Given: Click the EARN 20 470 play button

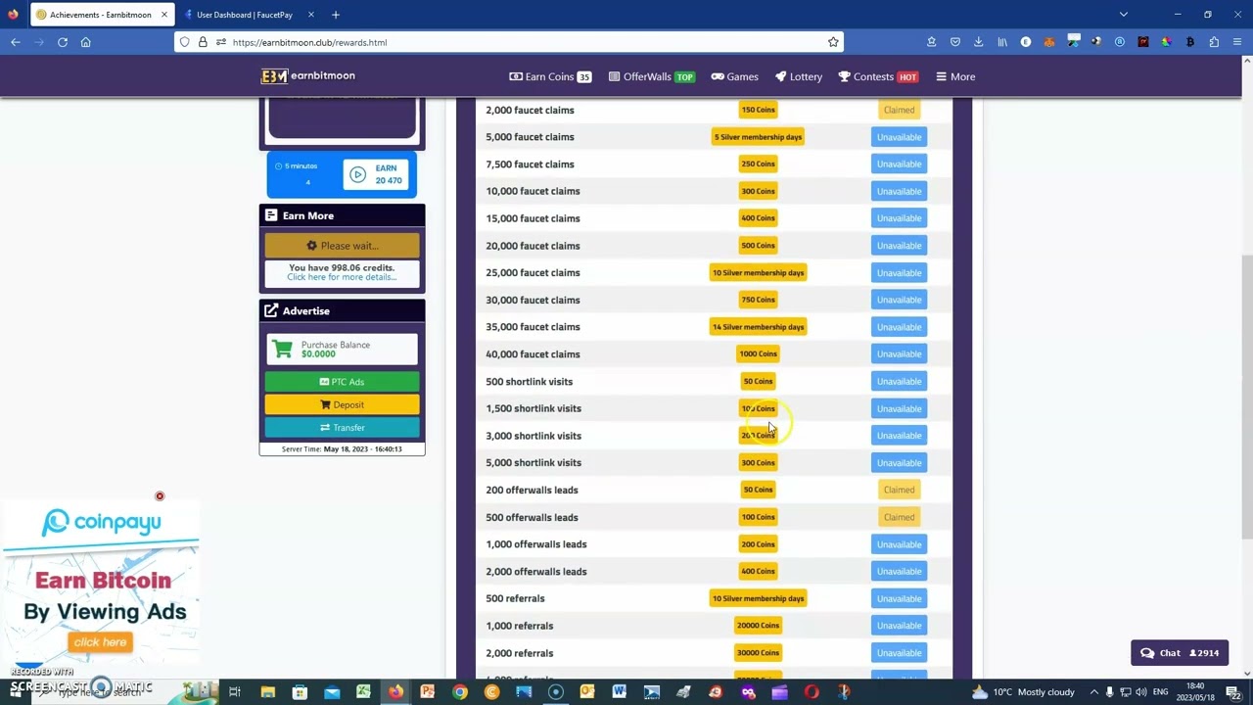Looking at the screenshot, I should [x=377, y=174].
